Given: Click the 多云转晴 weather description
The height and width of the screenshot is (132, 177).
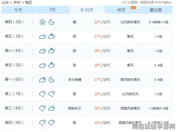Looking at the screenshot, I should click(75, 80).
